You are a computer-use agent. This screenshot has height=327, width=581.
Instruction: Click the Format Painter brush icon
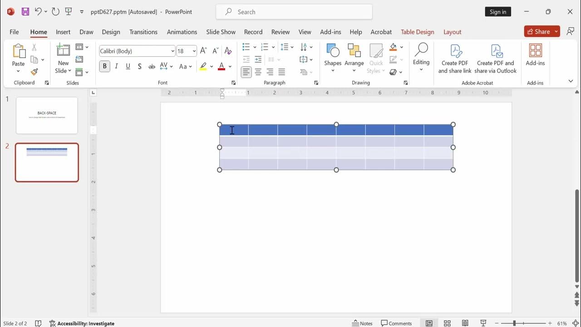[34, 72]
